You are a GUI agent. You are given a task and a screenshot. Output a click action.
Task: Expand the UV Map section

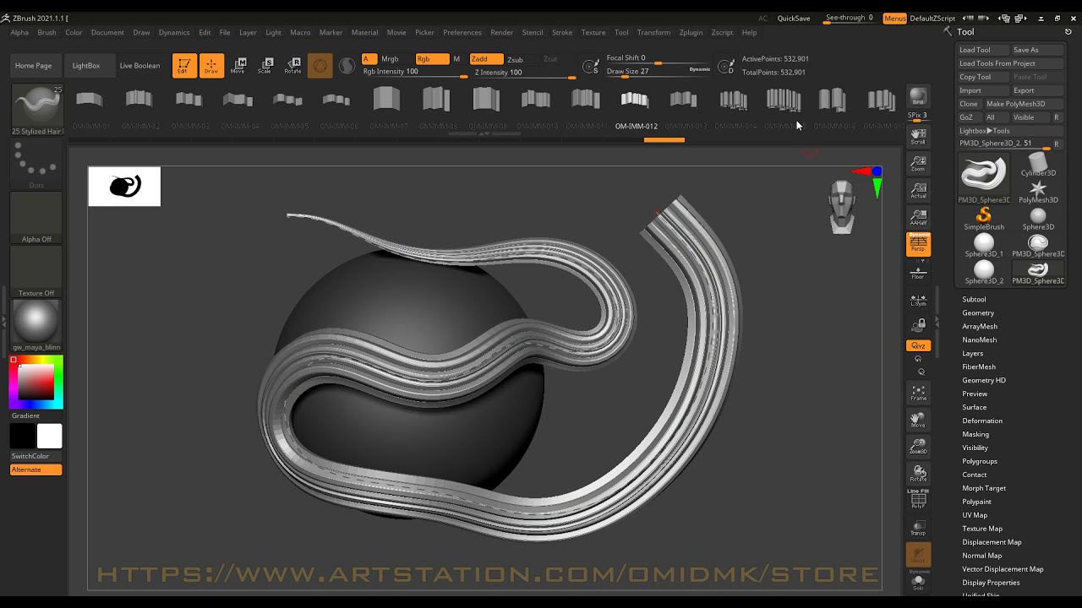[x=975, y=515]
